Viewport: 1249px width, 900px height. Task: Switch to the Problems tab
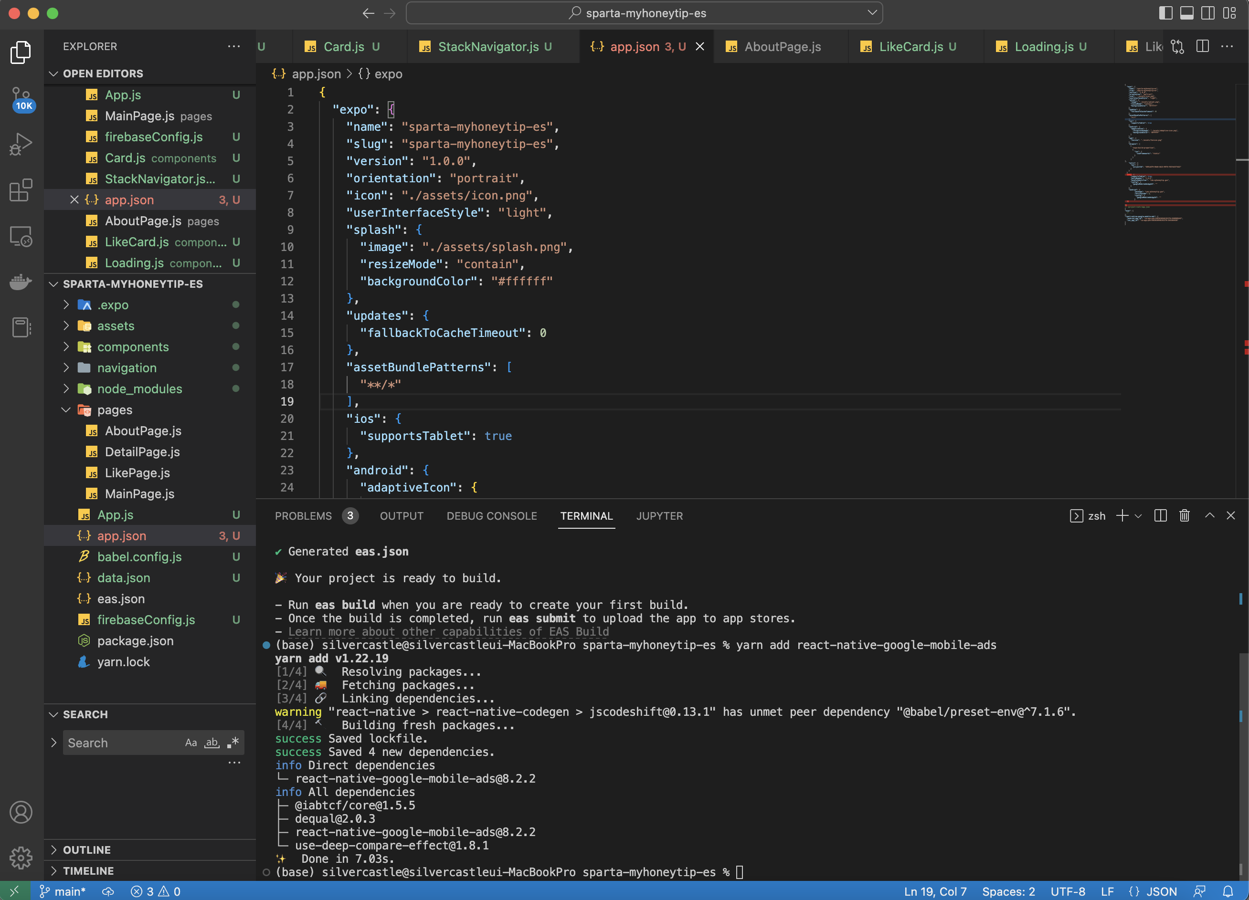pos(316,516)
